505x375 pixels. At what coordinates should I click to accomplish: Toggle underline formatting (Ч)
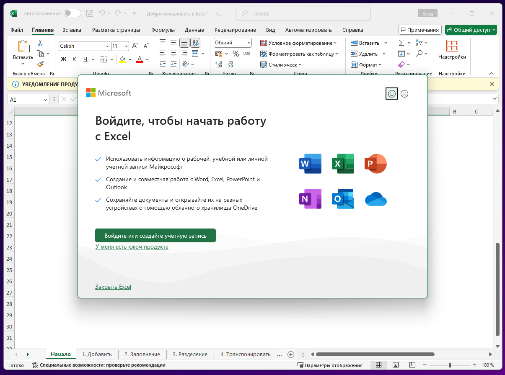85,59
